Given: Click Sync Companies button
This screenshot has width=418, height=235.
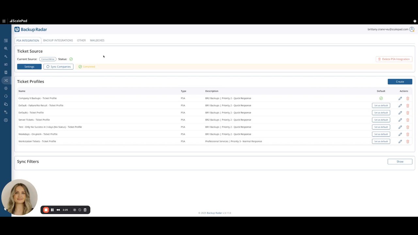Looking at the screenshot, I should point(58,67).
